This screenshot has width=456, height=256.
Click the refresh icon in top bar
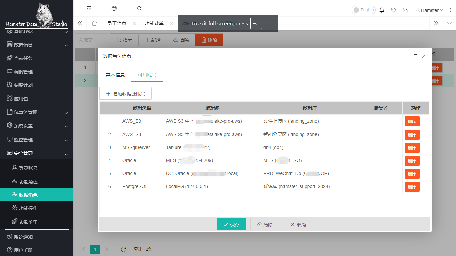139,8
